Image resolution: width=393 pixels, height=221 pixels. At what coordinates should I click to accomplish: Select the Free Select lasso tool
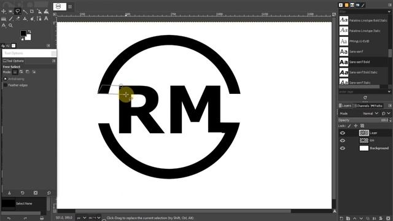pyautogui.click(x=18, y=11)
